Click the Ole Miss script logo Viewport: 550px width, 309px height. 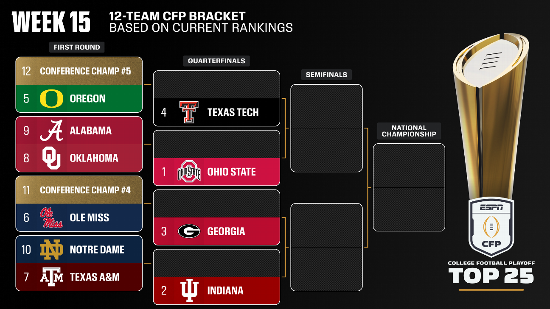coord(51,217)
